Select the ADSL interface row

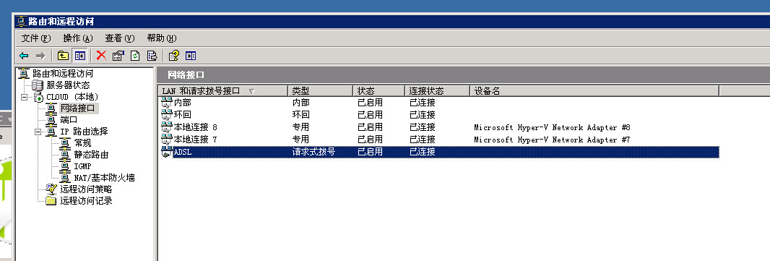[x=439, y=152]
